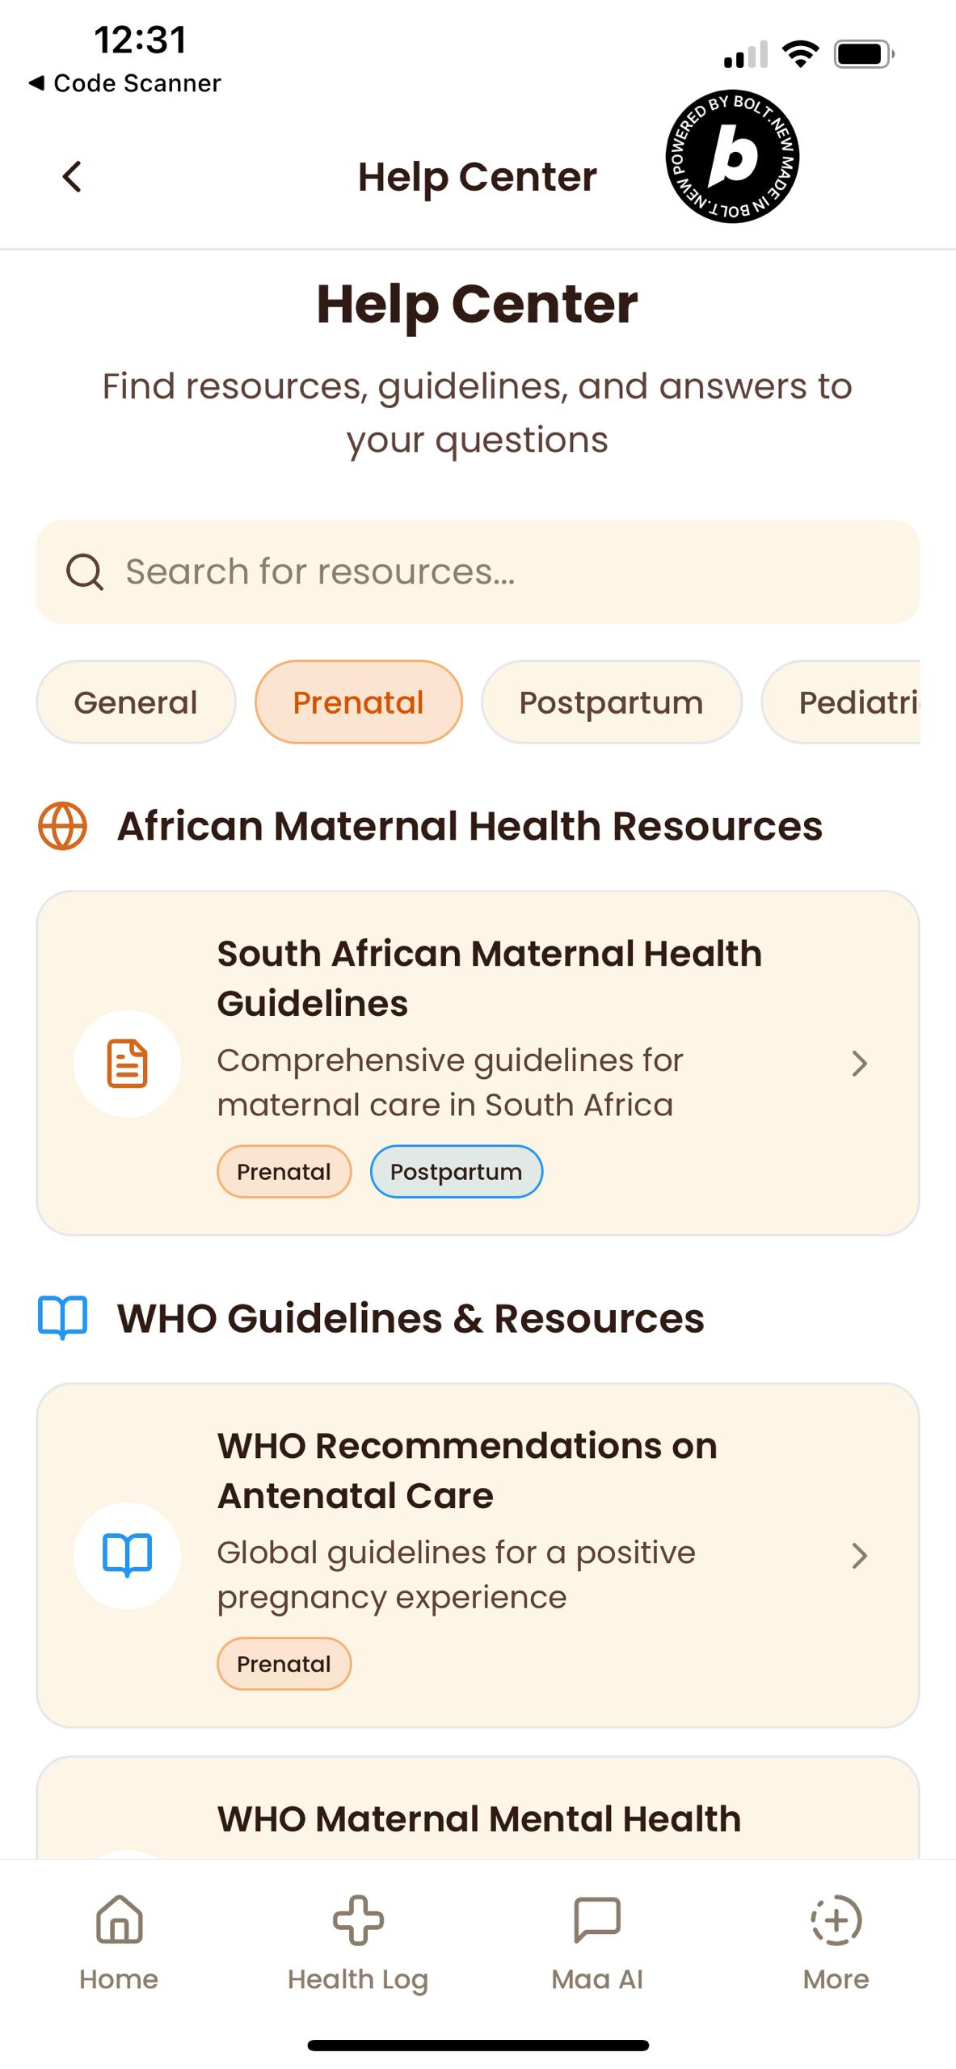
Task: Open the More menu tab
Action: [836, 1943]
